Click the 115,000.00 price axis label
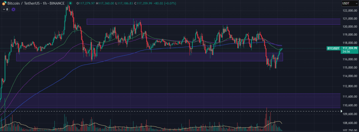Viewport: 359px width, 132px height. [x=350, y=68]
